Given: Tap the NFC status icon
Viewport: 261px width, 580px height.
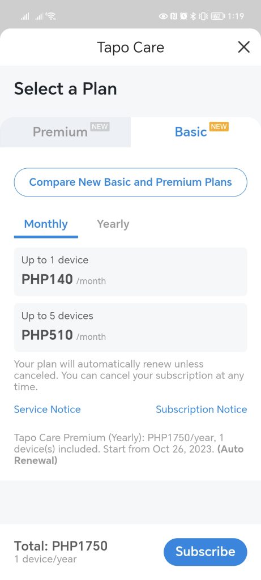Looking at the screenshot, I should 173,16.
